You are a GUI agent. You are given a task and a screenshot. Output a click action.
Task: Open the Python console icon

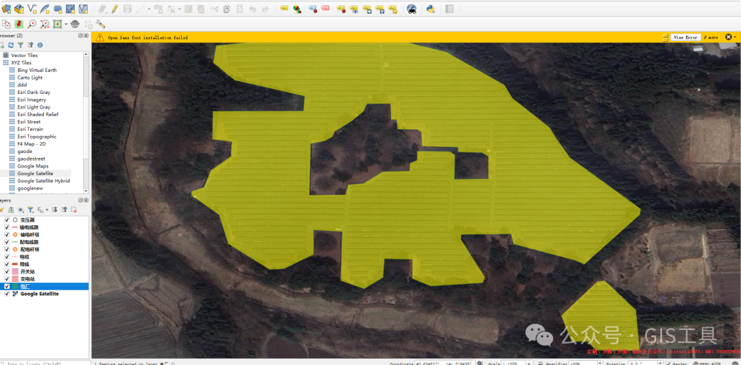point(430,8)
